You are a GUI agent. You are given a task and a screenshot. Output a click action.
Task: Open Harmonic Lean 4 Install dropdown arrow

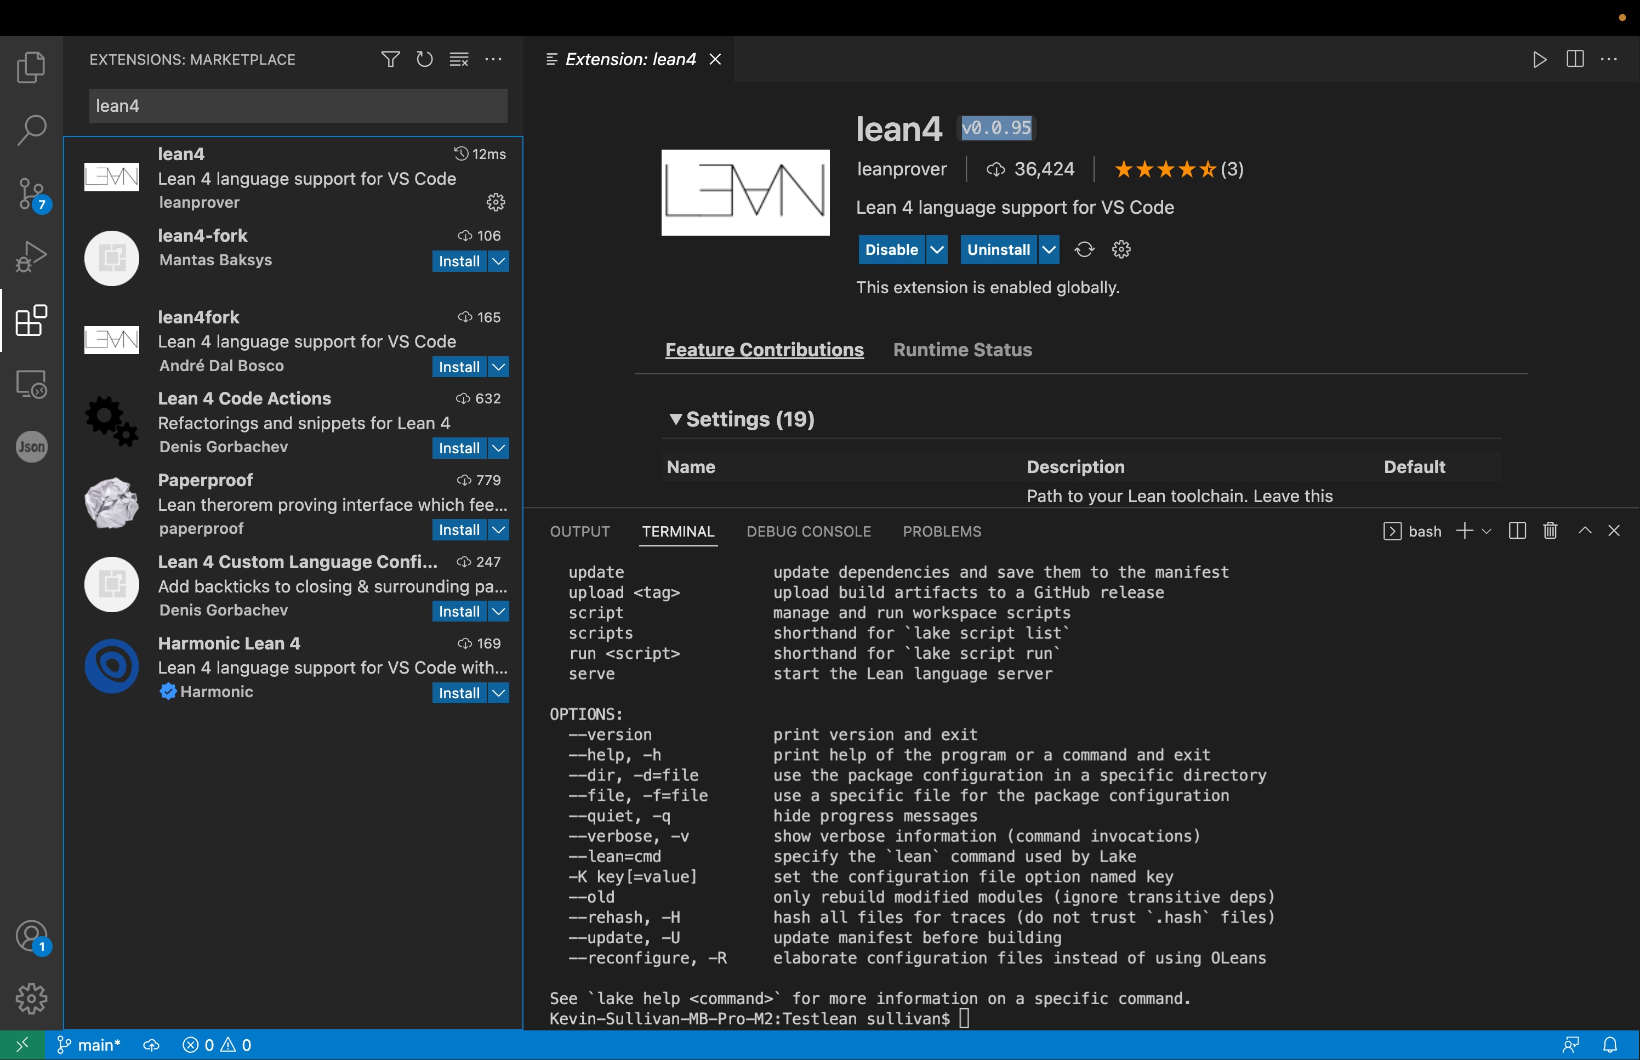[499, 693]
